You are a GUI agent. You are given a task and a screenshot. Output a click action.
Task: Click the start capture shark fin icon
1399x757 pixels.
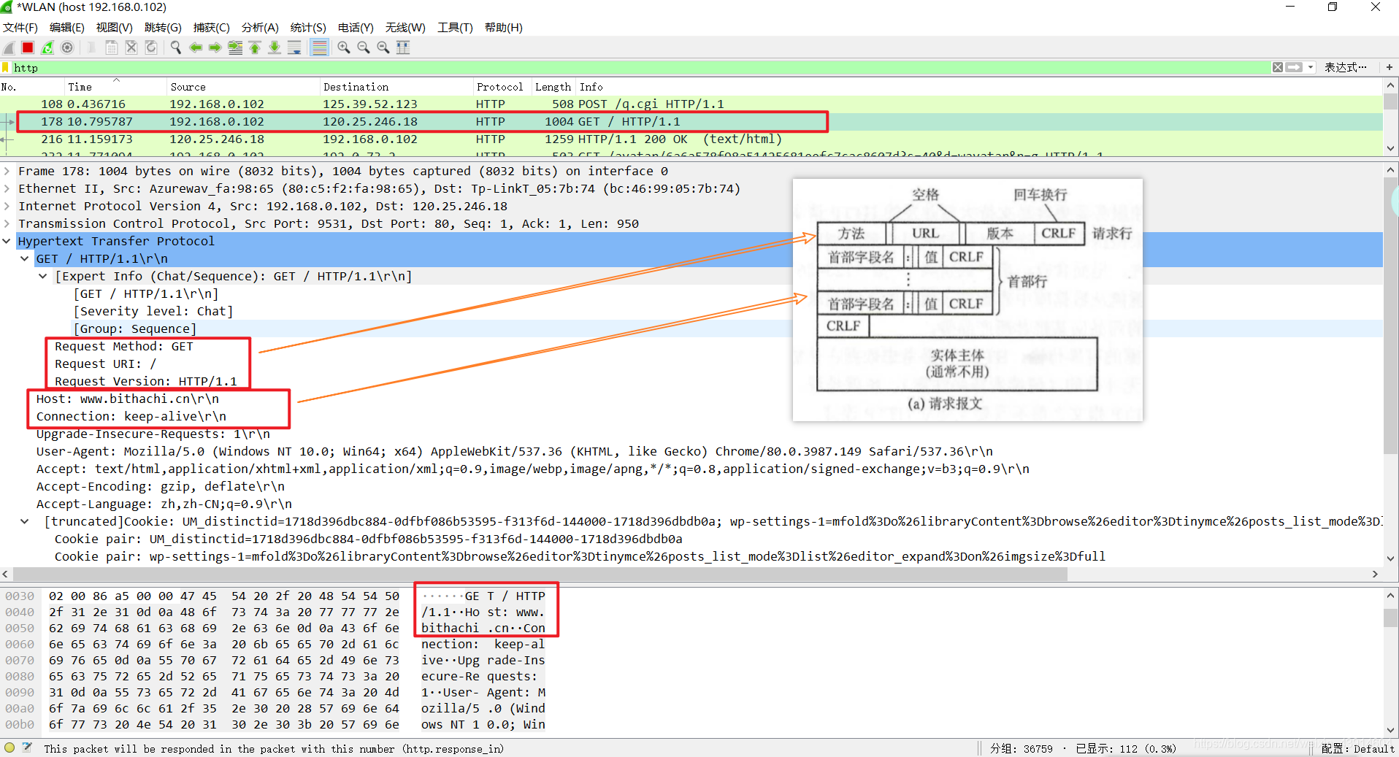coord(9,47)
